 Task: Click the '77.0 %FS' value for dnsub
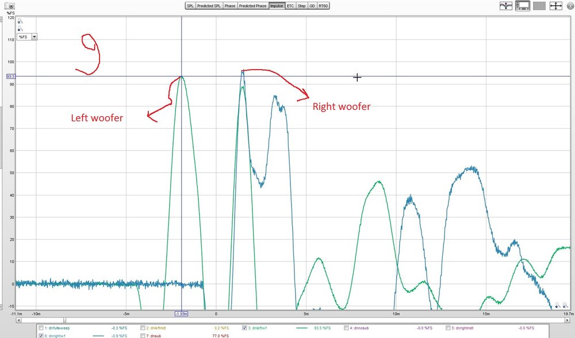pos(220,336)
